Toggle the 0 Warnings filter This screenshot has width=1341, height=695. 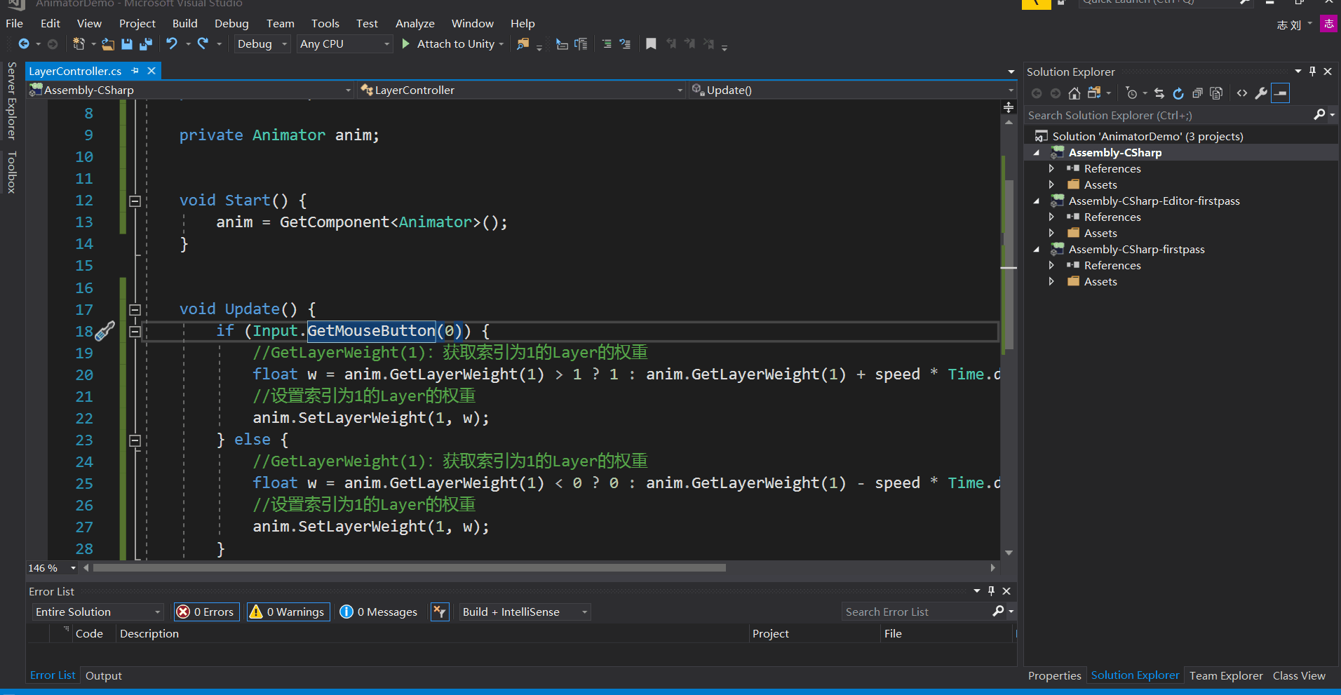(x=287, y=612)
